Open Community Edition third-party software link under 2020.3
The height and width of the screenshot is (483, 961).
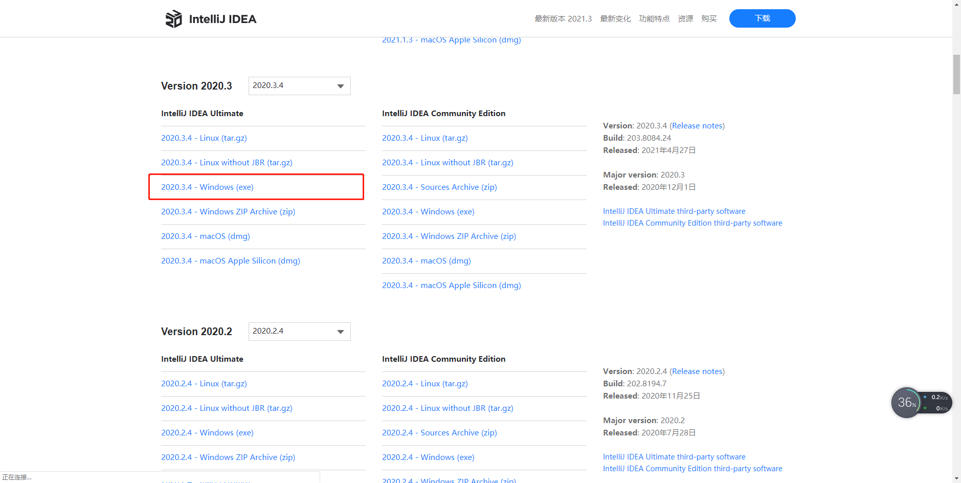(x=692, y=223)
